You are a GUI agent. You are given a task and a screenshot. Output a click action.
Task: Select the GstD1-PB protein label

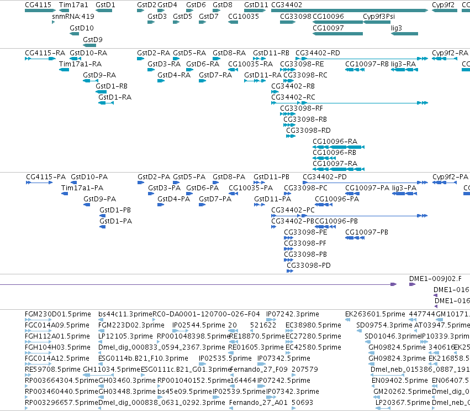click(x=115, y=210)
